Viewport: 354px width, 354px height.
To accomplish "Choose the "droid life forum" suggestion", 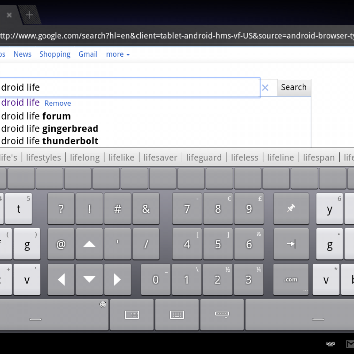I will click(x=36, y=116).
